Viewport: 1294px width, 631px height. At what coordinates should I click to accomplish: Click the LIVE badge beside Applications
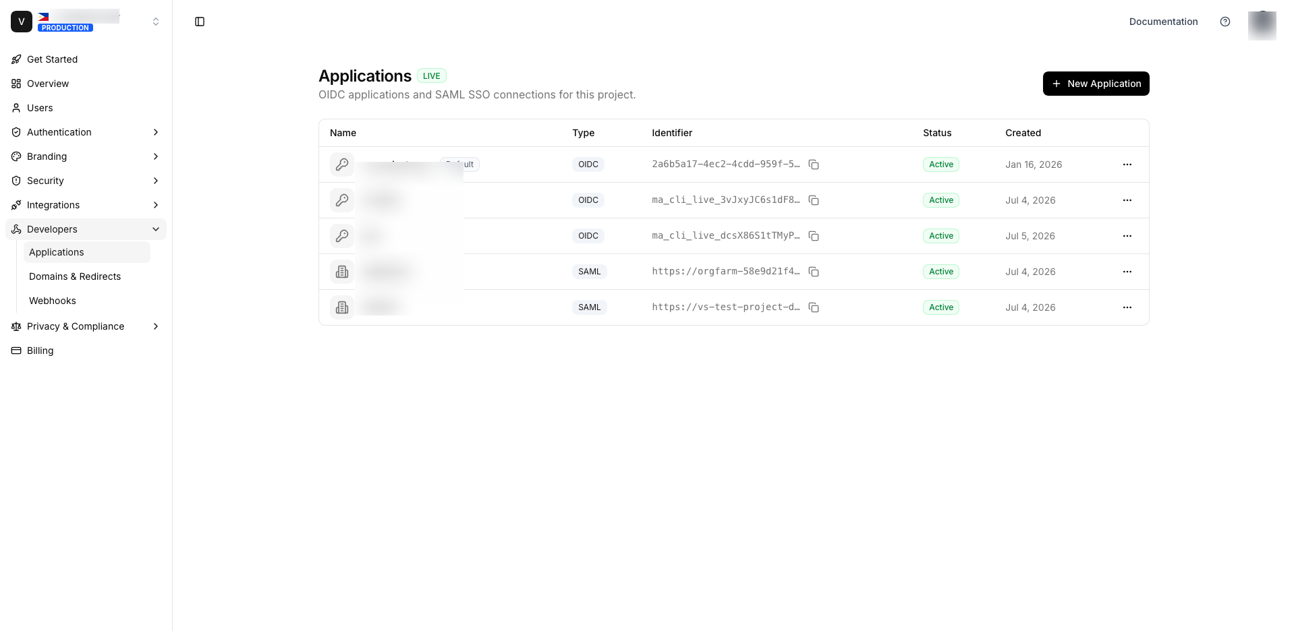click(x=432, y=76)
